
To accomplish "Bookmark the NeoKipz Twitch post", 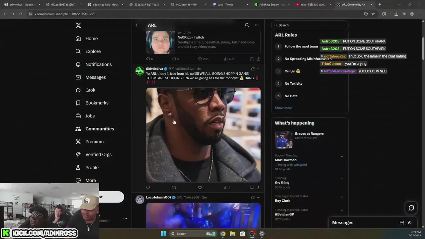I will (252, 59).
